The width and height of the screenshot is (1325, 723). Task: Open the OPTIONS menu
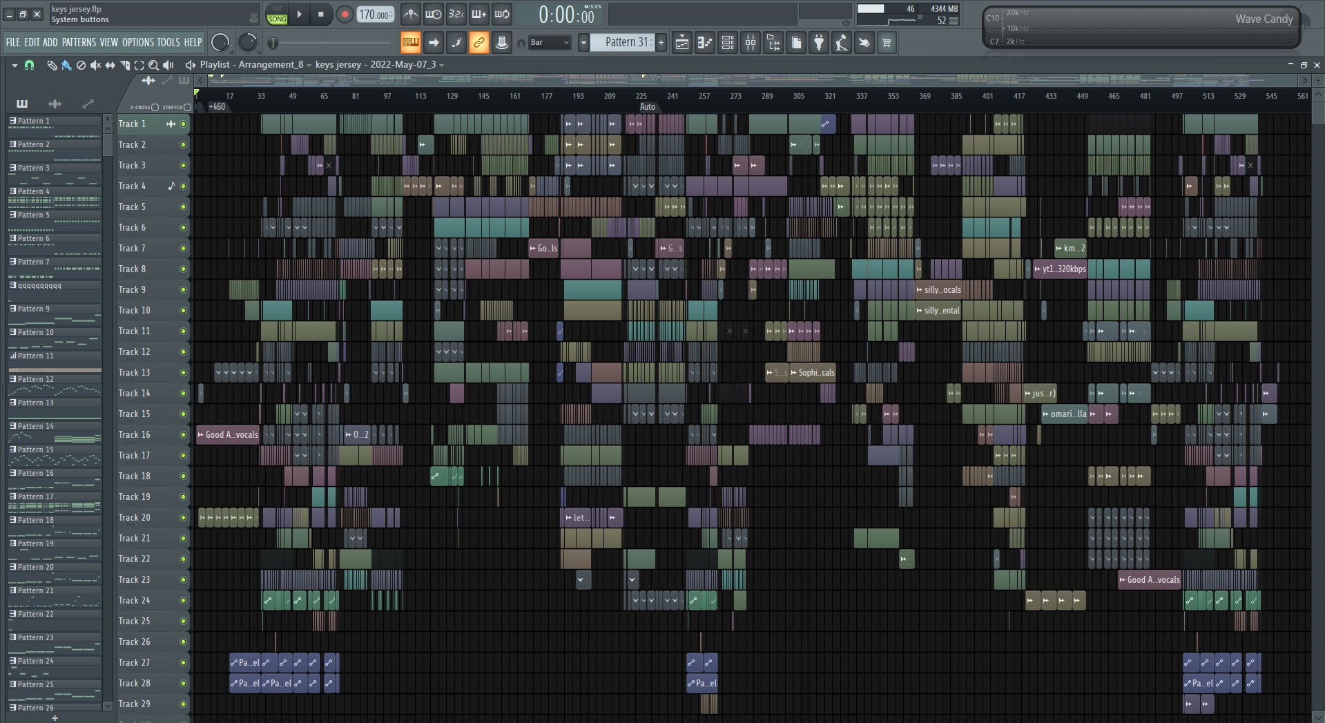pos(138,42)
